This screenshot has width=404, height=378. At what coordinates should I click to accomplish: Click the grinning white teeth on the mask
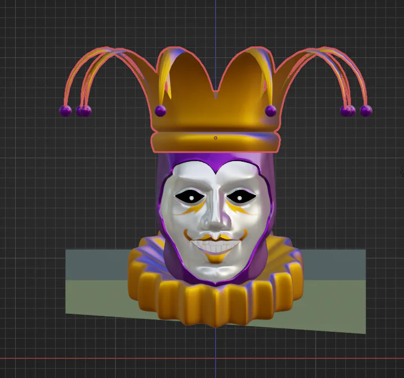pyautogui.click(x=216, y=246)
